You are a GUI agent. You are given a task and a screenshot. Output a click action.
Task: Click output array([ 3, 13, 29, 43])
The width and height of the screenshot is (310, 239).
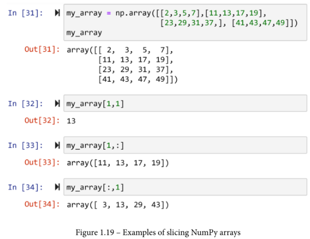coord(118,205)
